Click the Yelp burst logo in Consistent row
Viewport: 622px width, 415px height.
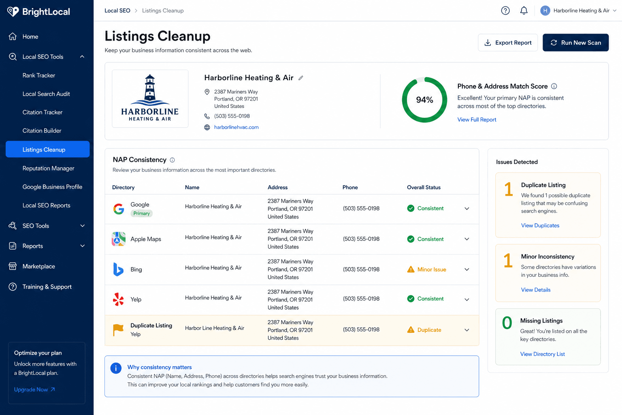point(118,299)
